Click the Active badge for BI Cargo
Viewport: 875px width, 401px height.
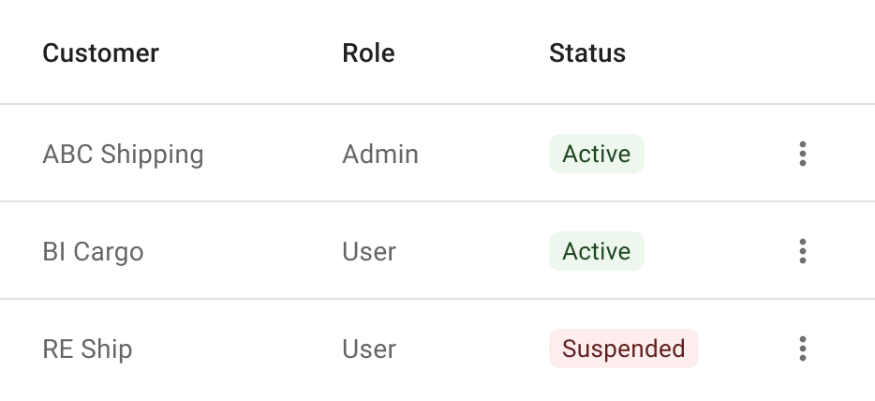(x=597, y=251)
